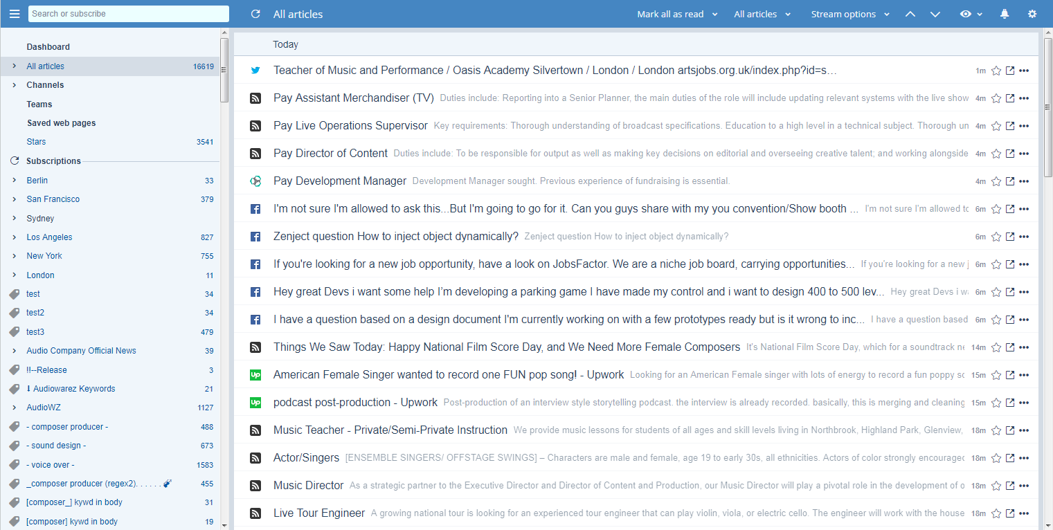This screenshot has height=530, width=1053.
Task: Open the All articles filter dropdown
Action: [762, 14]
